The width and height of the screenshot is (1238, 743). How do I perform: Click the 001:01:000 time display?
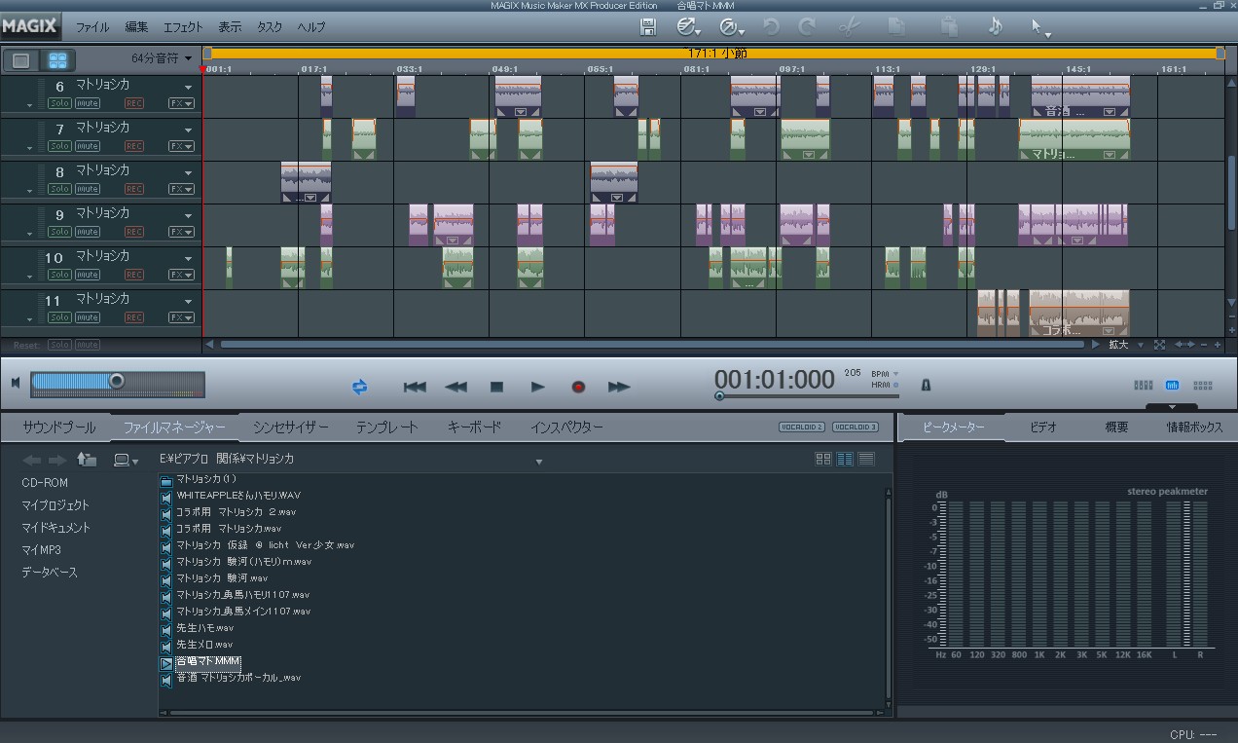click(x=775, y=380)
